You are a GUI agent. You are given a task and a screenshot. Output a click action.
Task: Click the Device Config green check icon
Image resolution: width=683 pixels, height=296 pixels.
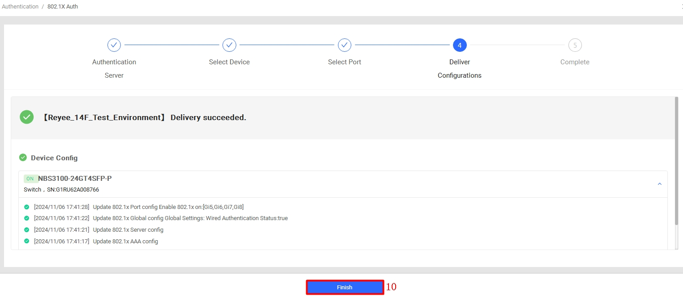click(23, 158)
